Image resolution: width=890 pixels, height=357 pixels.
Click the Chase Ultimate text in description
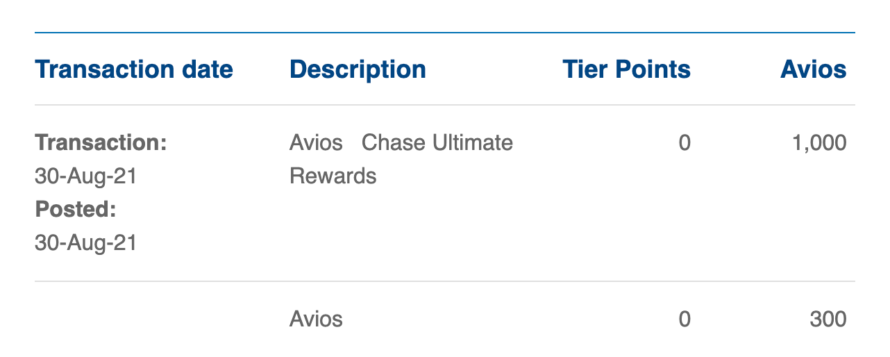pyautogui.click(x=437, y=143)
